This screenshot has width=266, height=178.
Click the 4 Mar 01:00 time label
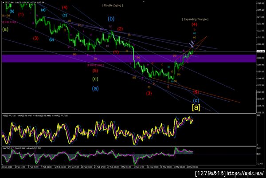point(126,167)
